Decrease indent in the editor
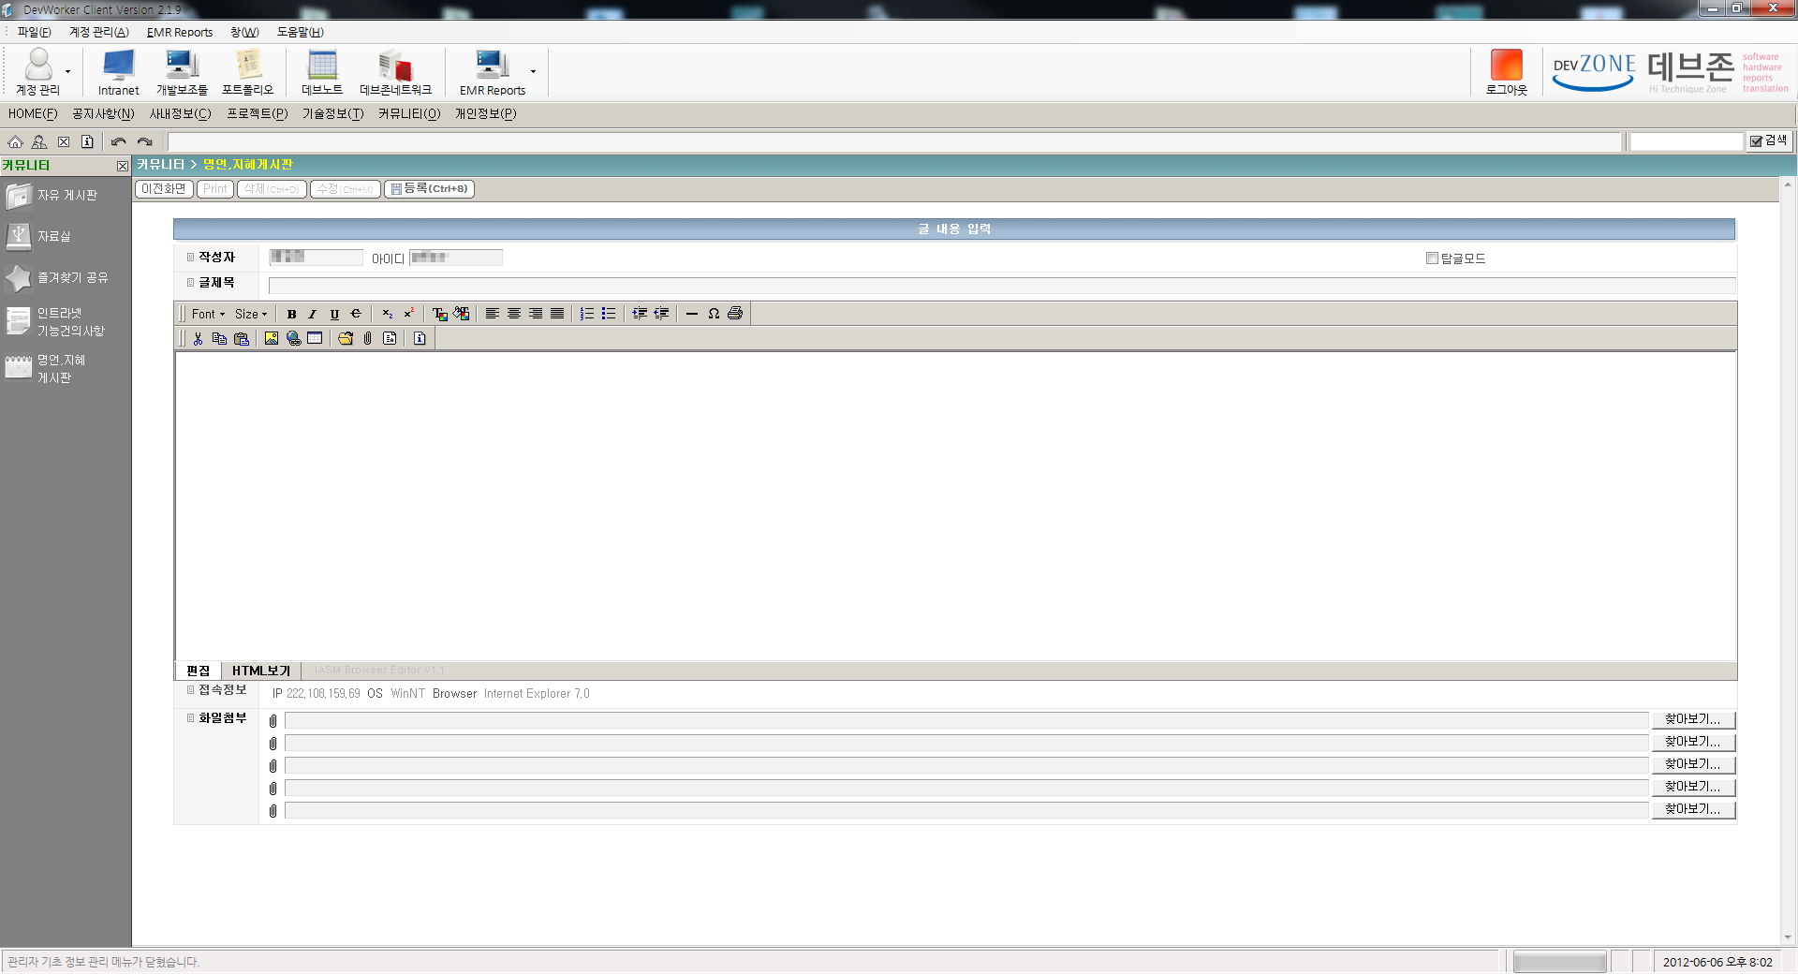 (x=661, y=314)
